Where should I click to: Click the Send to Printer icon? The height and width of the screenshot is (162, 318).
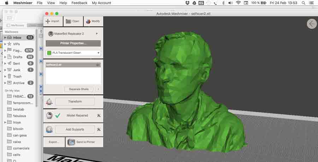[x=71, y=142]
